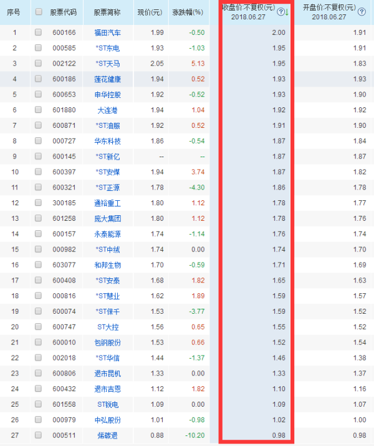Screen dimensions: 374x446
Task: Tick checkbox for 600010 包钢股份
Action: pos(38,342)
